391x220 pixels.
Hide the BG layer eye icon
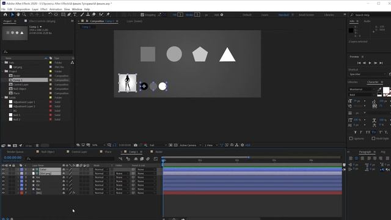(3, 193)
